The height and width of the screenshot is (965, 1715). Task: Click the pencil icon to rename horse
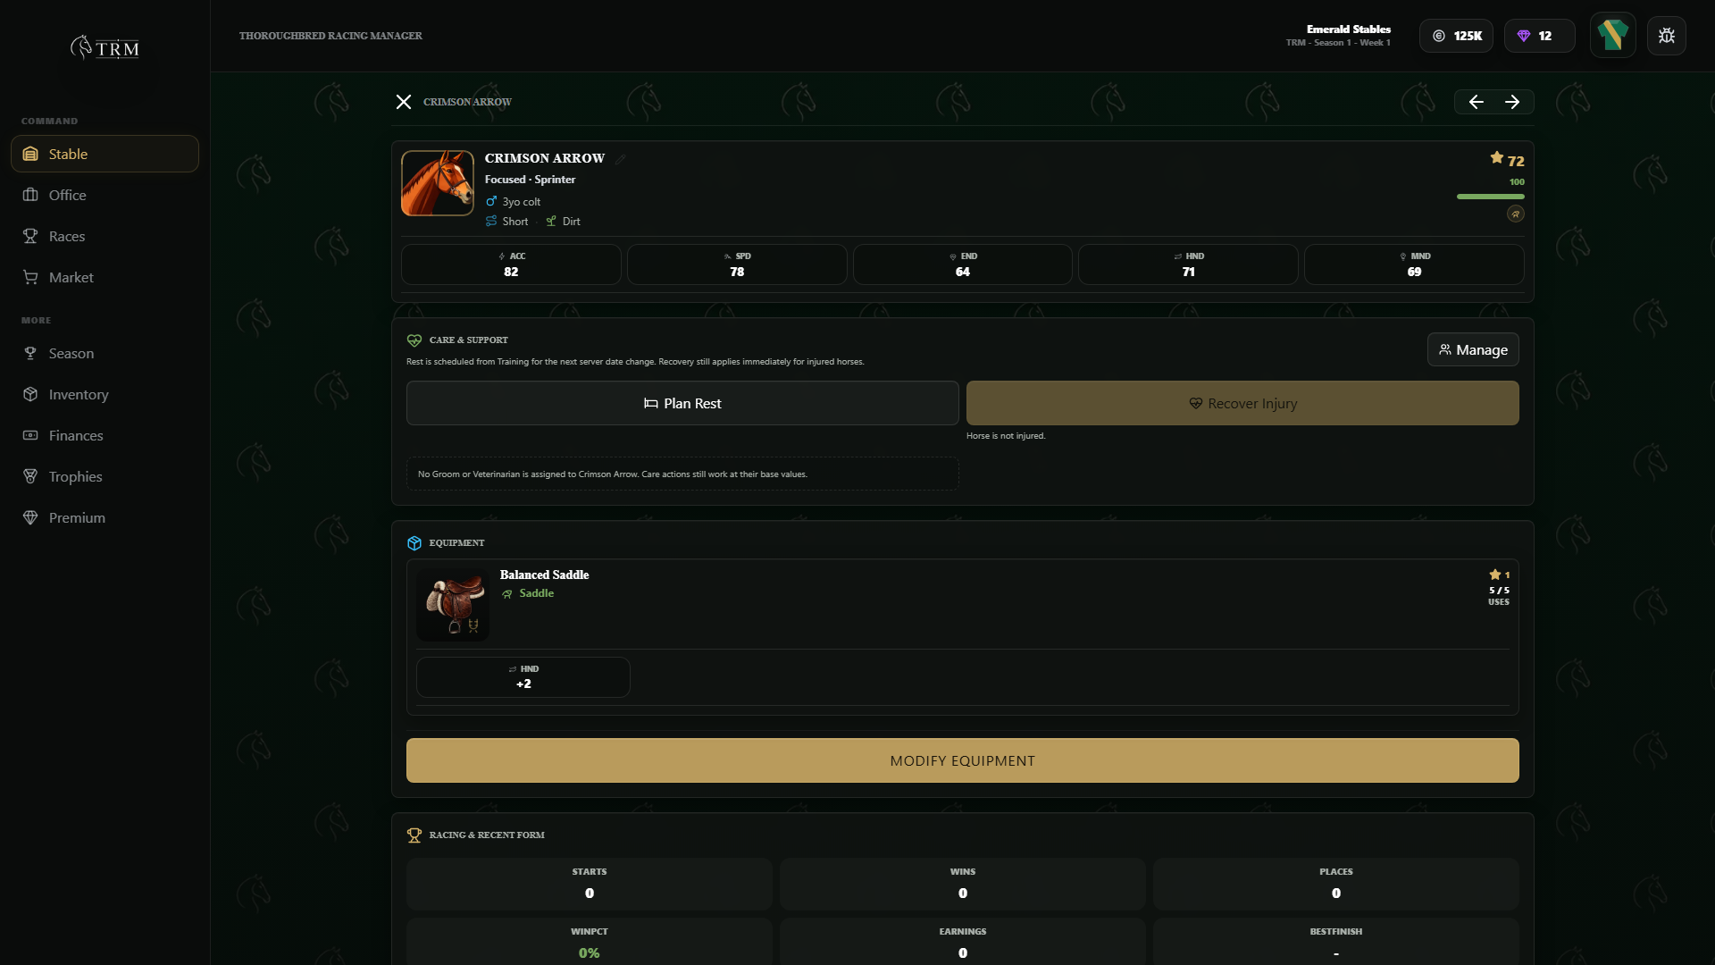[x=621, y=159]
